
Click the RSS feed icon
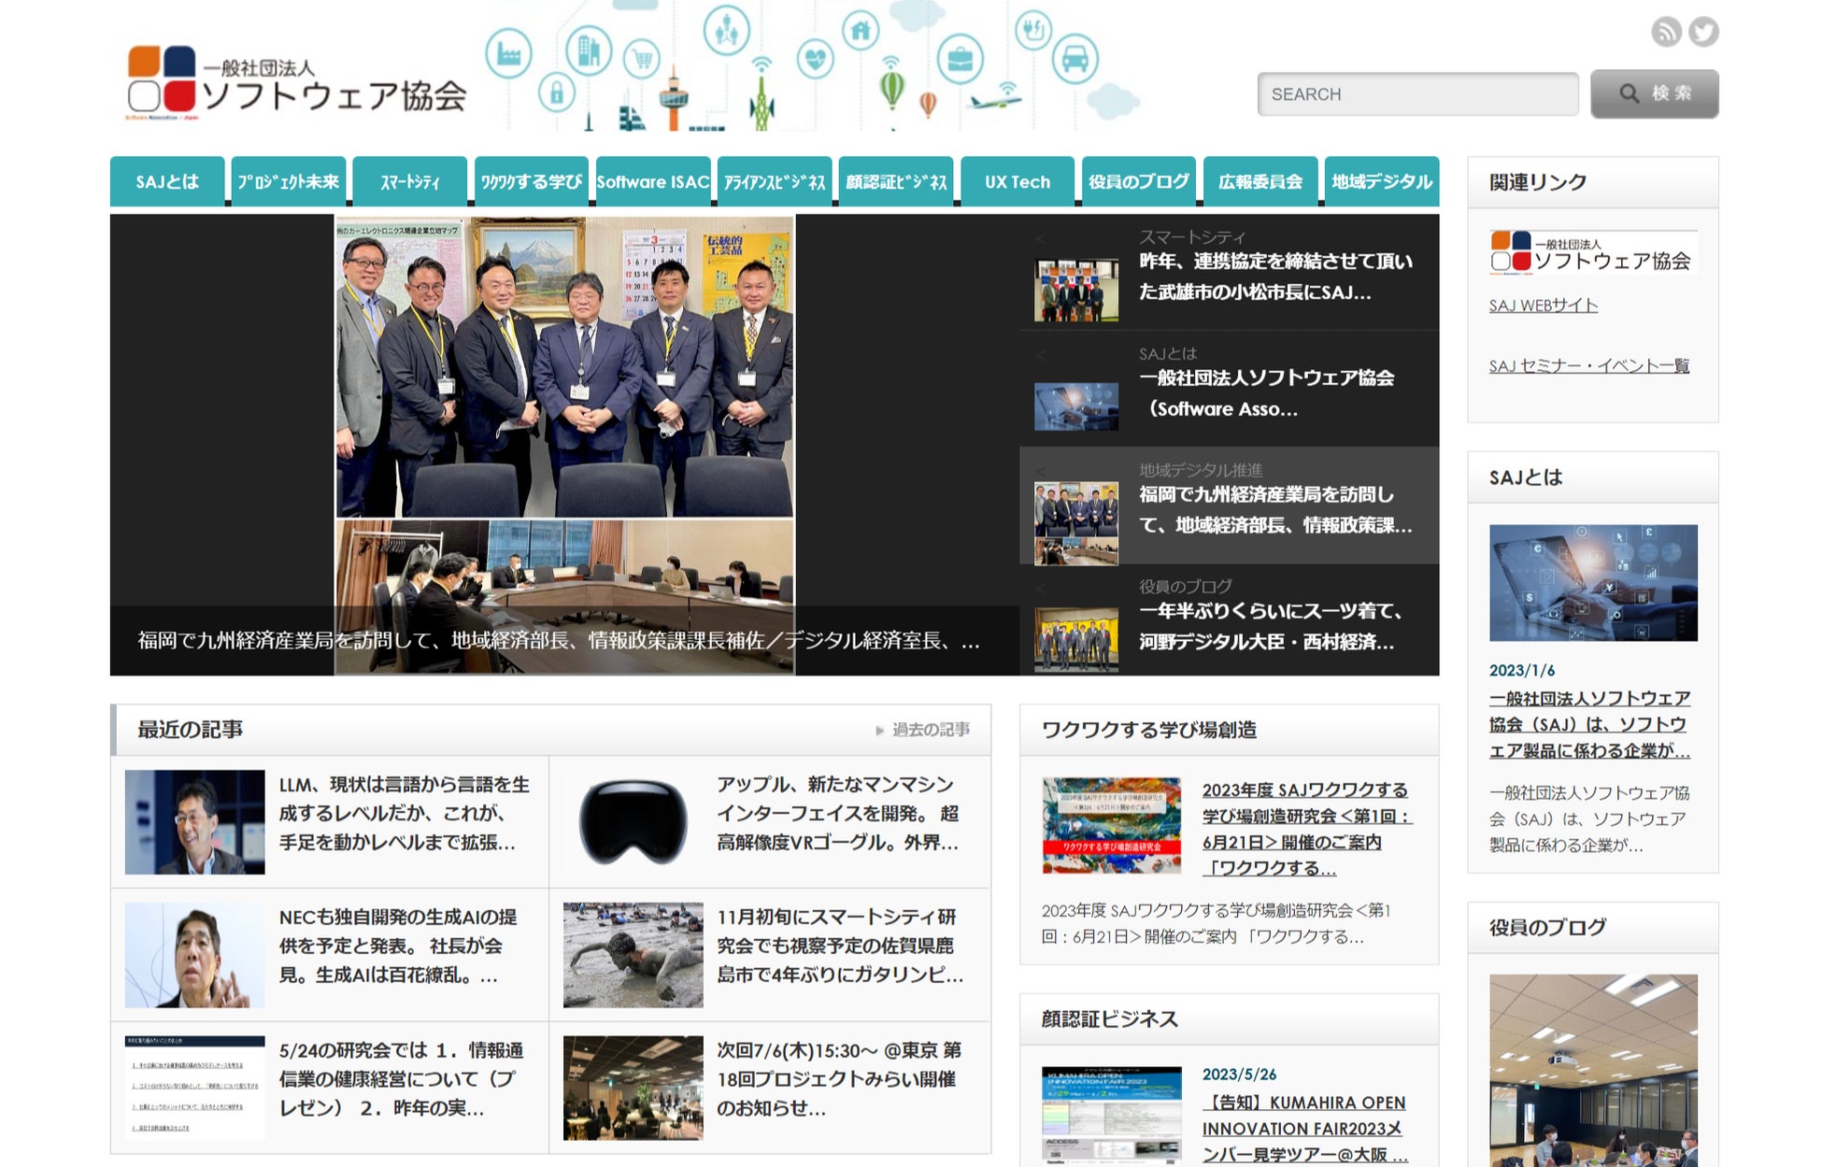click(x=1665, y=32)
